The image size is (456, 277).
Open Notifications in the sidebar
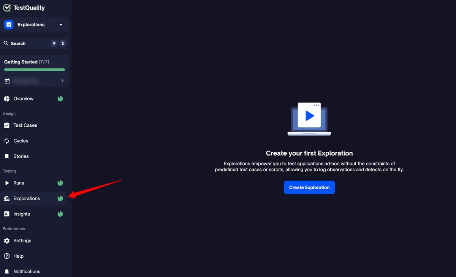(33, 272)
